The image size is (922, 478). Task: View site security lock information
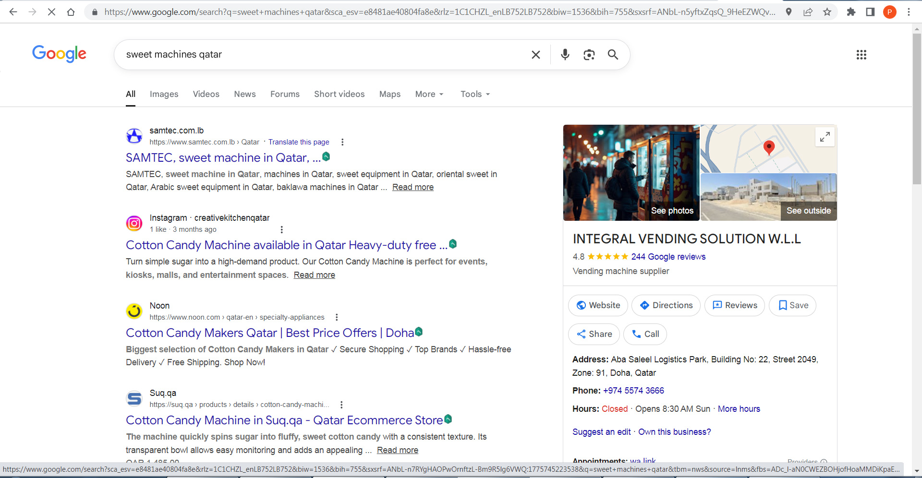95,12
